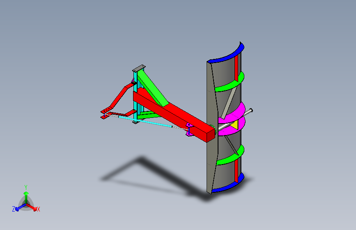Select the yellow triangular gusset
Image resolution: width=356 pixels, height=230 pixels.
point(235,125)
